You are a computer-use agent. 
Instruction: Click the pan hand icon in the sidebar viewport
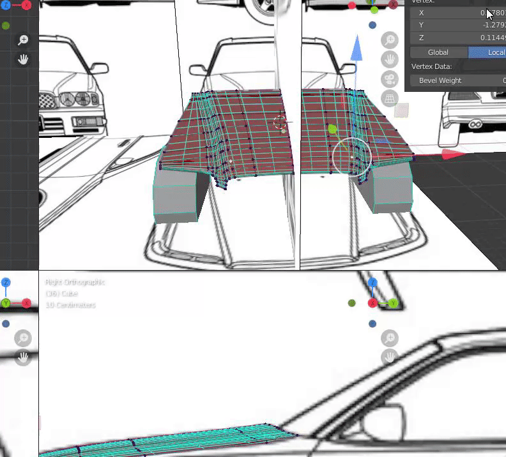pos(390,59)
